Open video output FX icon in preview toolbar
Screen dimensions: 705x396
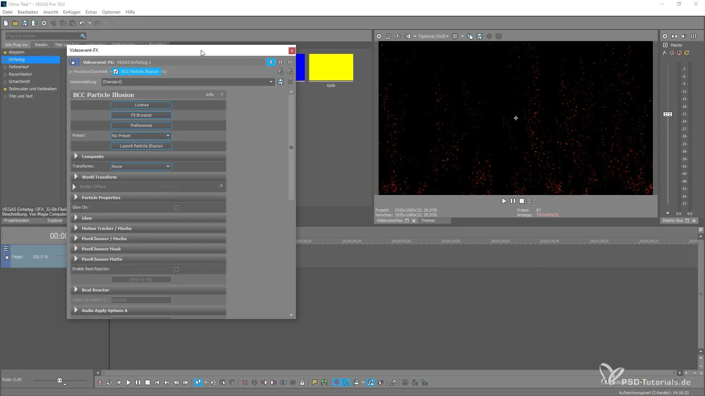click(x=398, y=36)
